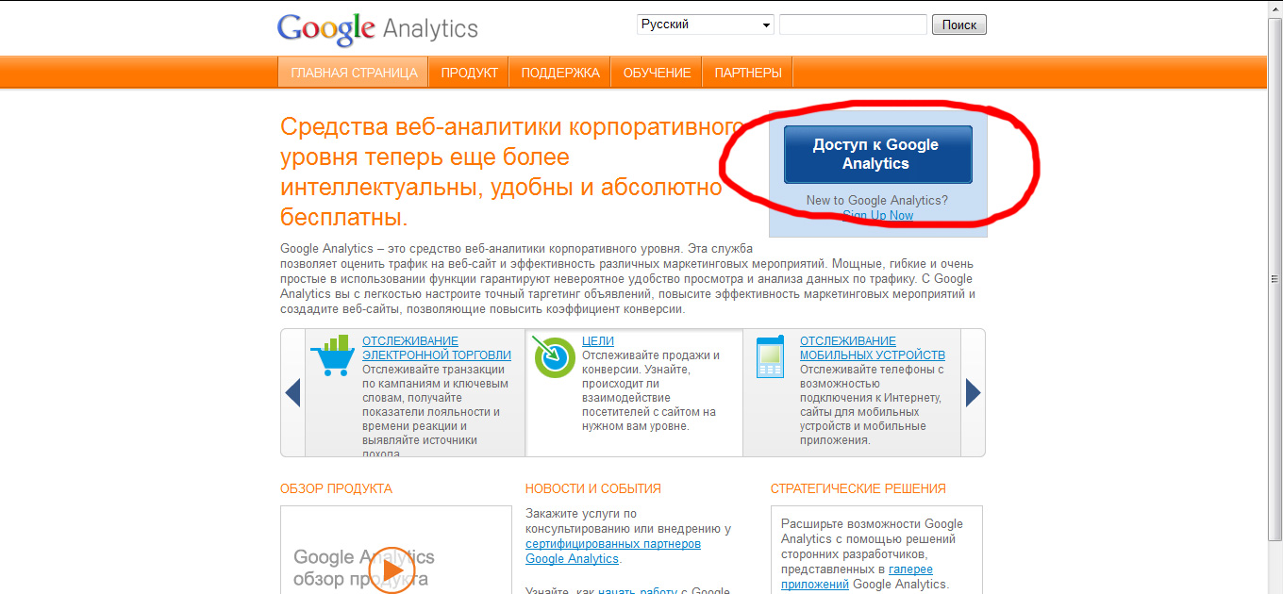Open the ОБУЧЕНИЕ menu tab

(657, 73)
